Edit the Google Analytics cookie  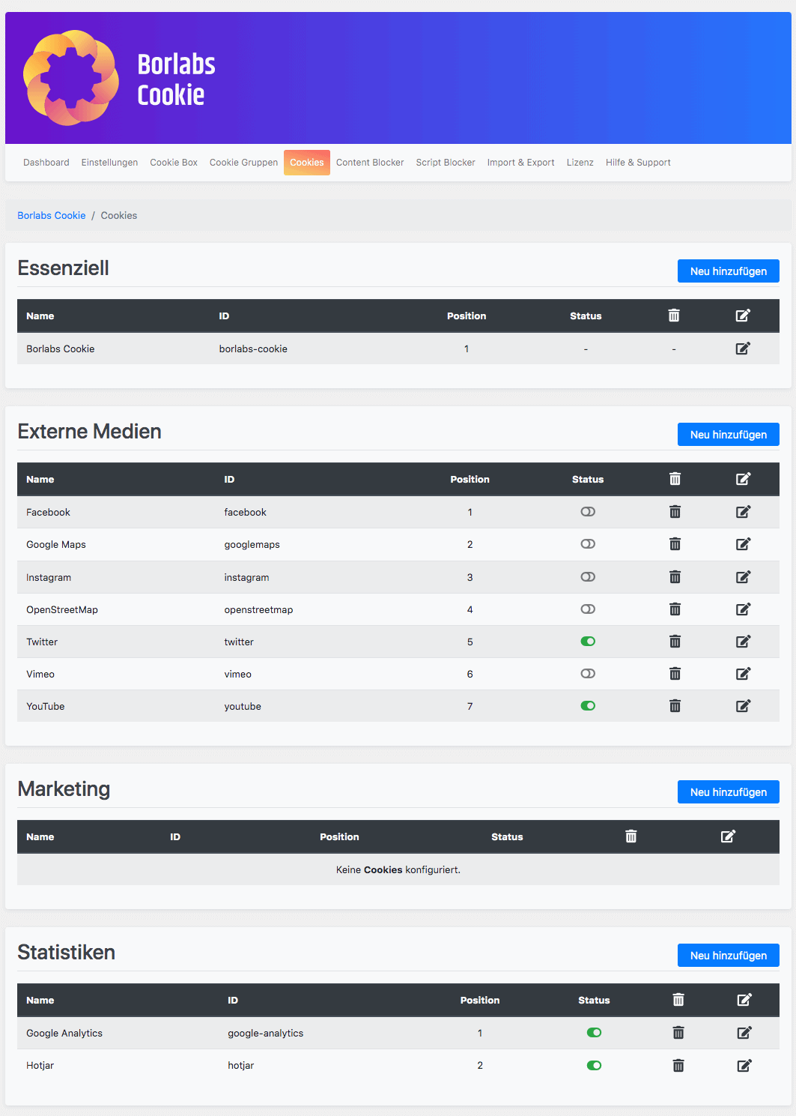[x=744, y=1033]
